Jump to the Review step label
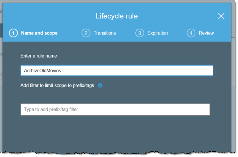The image size is (238, 157). pyautogui.click(x=206, y=33)
